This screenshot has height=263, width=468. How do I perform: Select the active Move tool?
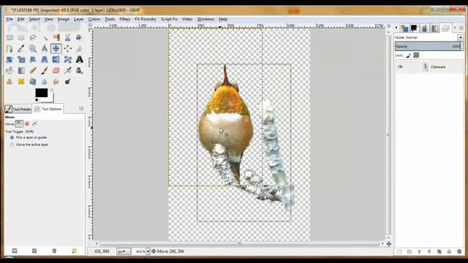(56, 49)
